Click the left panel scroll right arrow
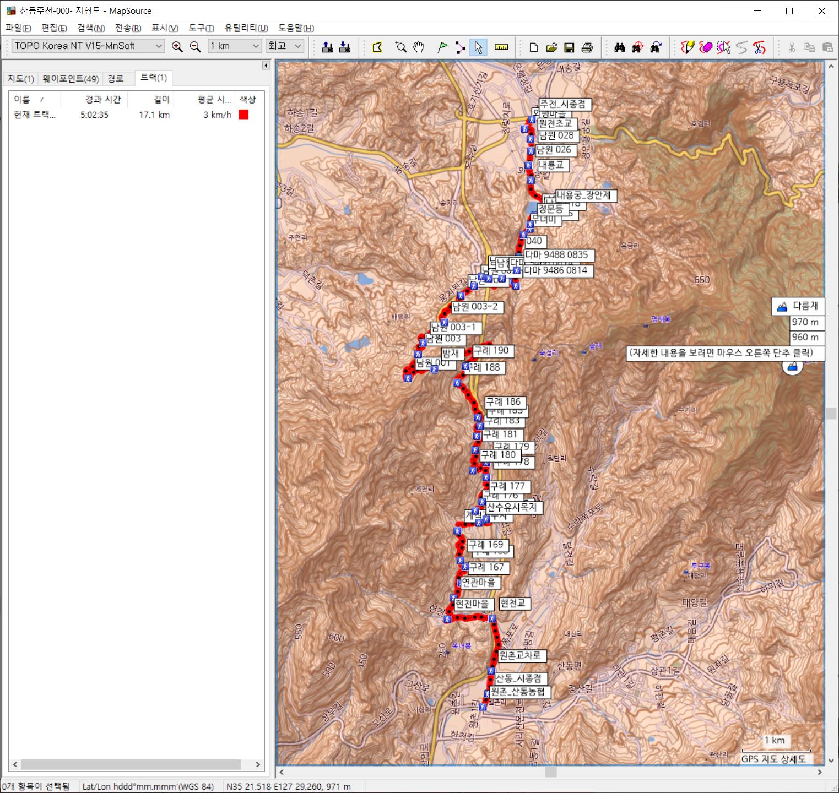 click(x=258, y=764)
